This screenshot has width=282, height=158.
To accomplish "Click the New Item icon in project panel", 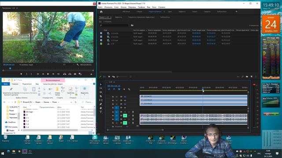I will (x=252, y=77).
